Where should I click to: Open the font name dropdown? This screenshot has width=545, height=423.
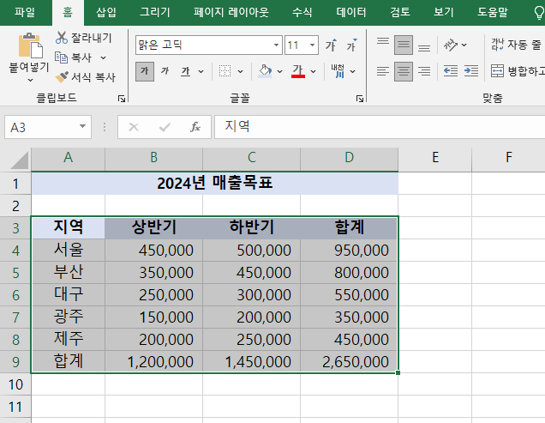tap(276, 45)
